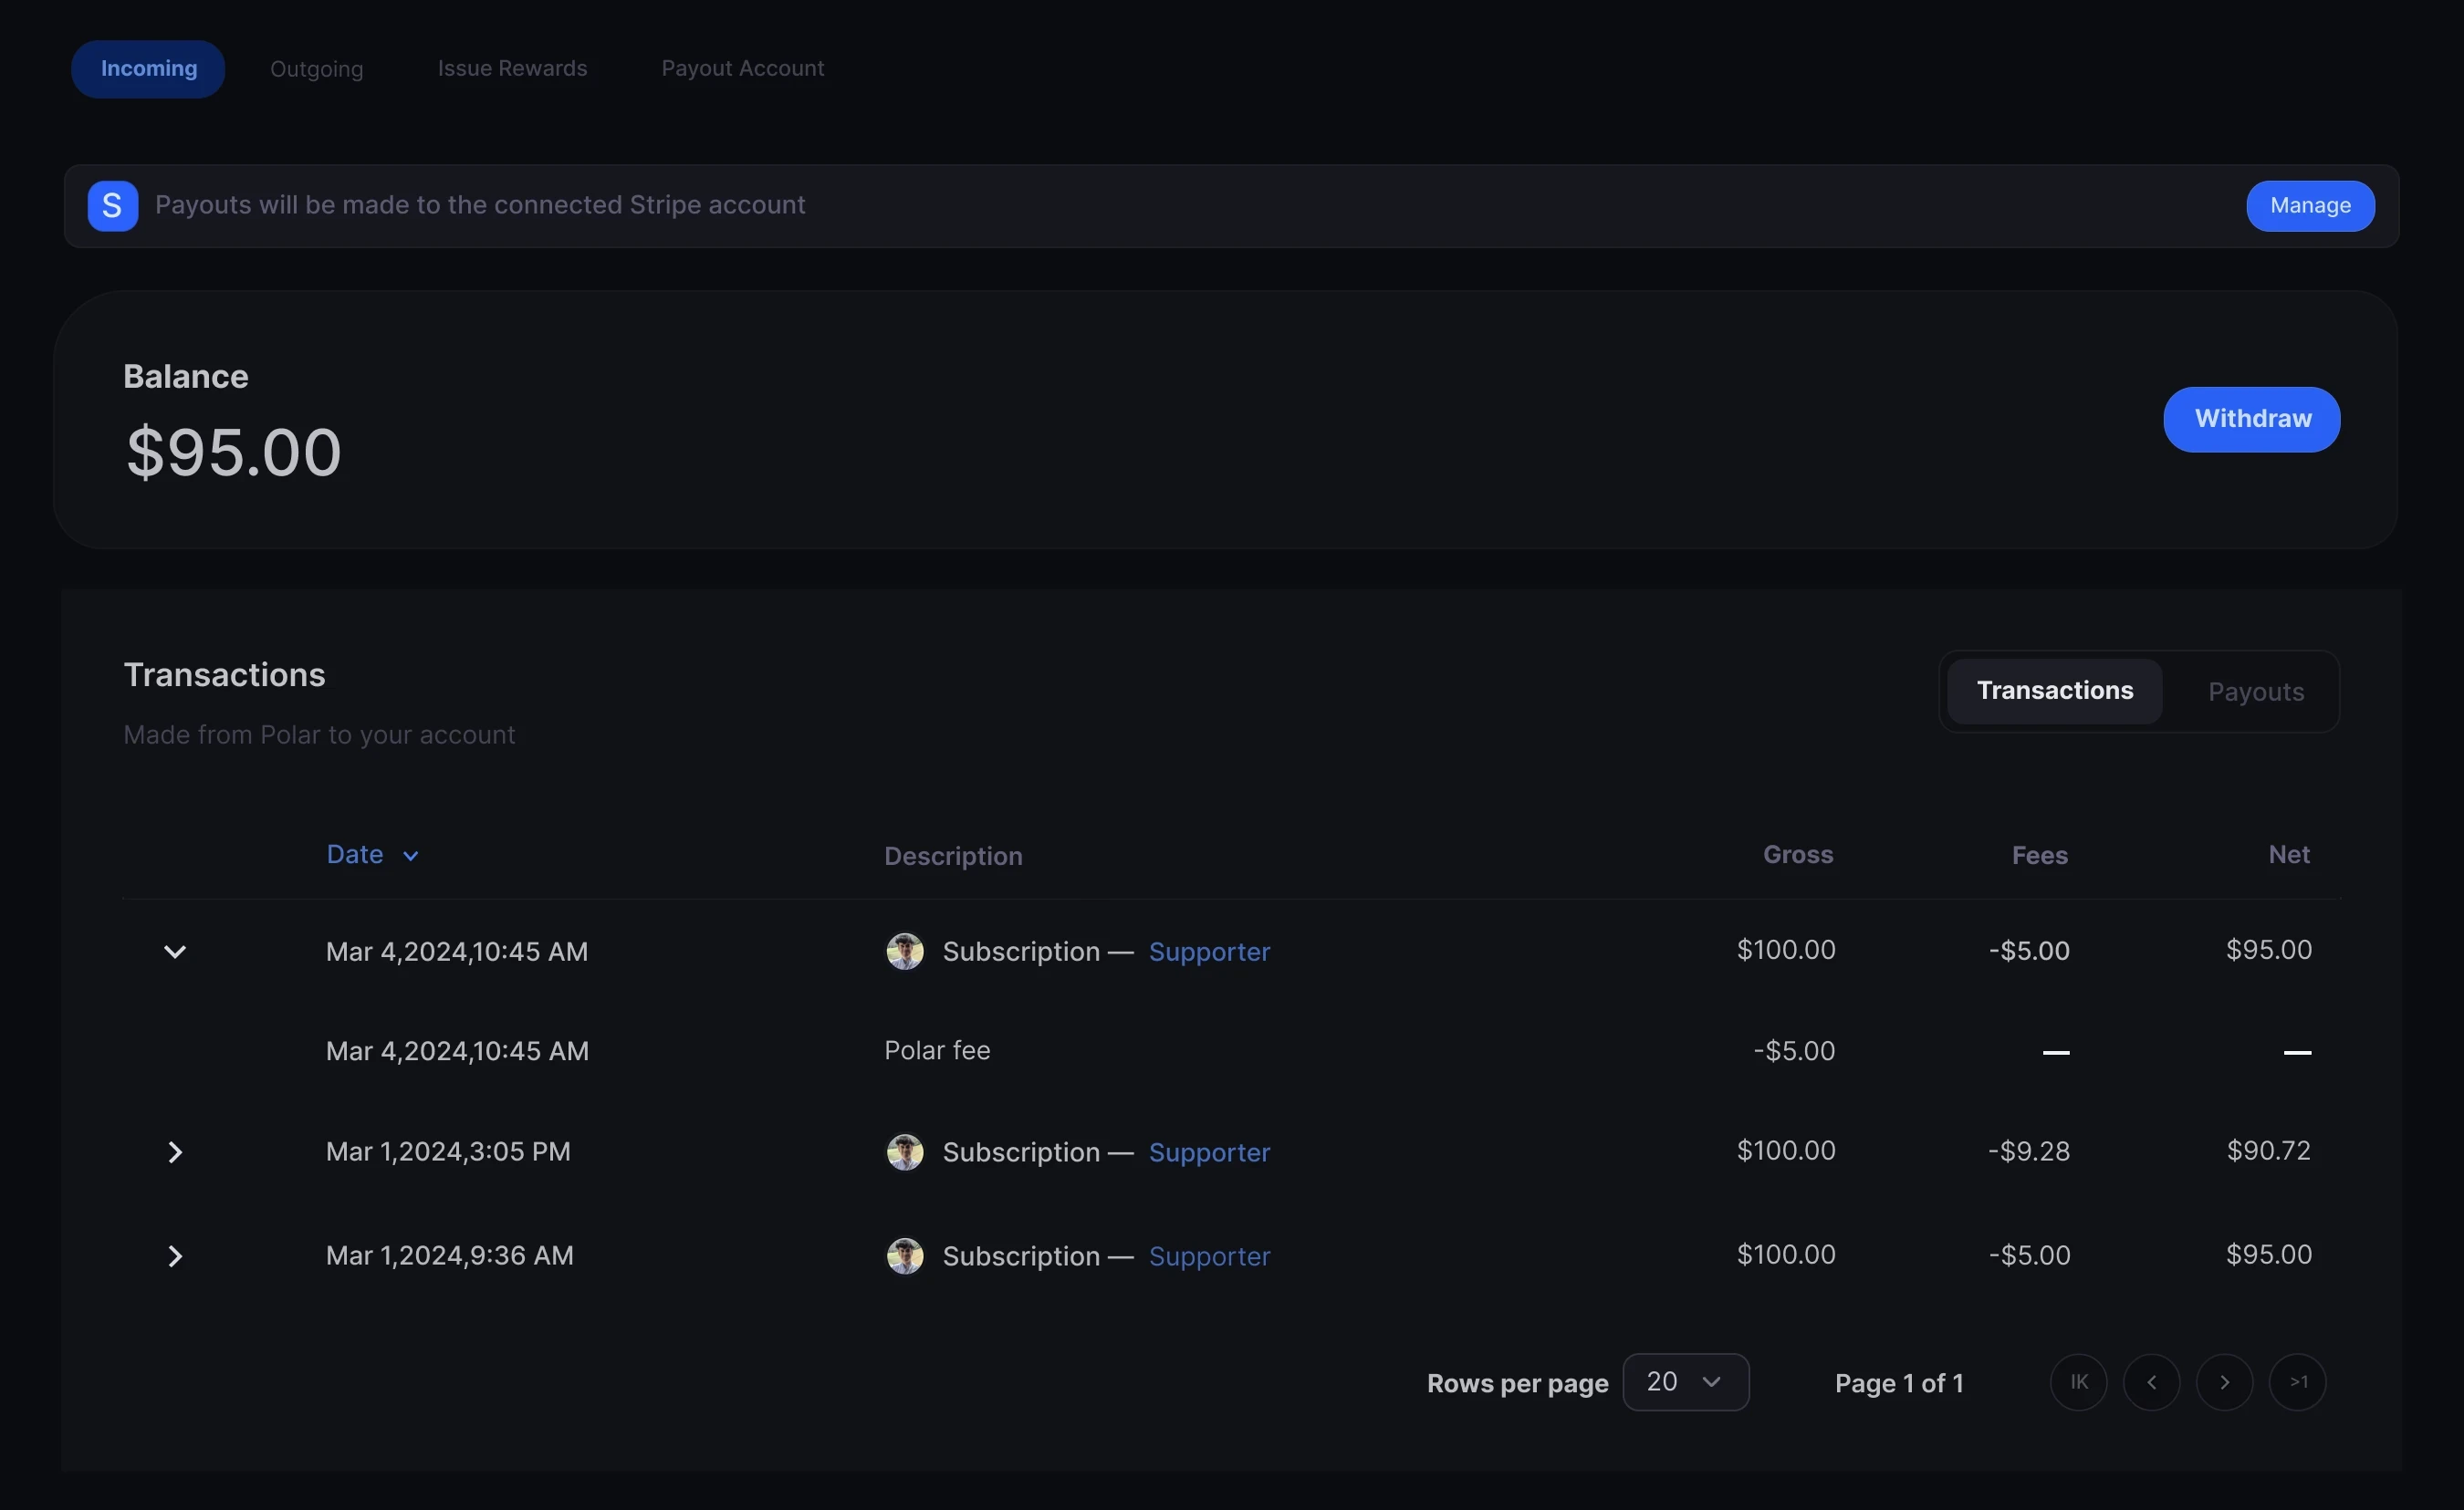Click next page arrow button

pyautogui.click(x=2224, y=1382)
